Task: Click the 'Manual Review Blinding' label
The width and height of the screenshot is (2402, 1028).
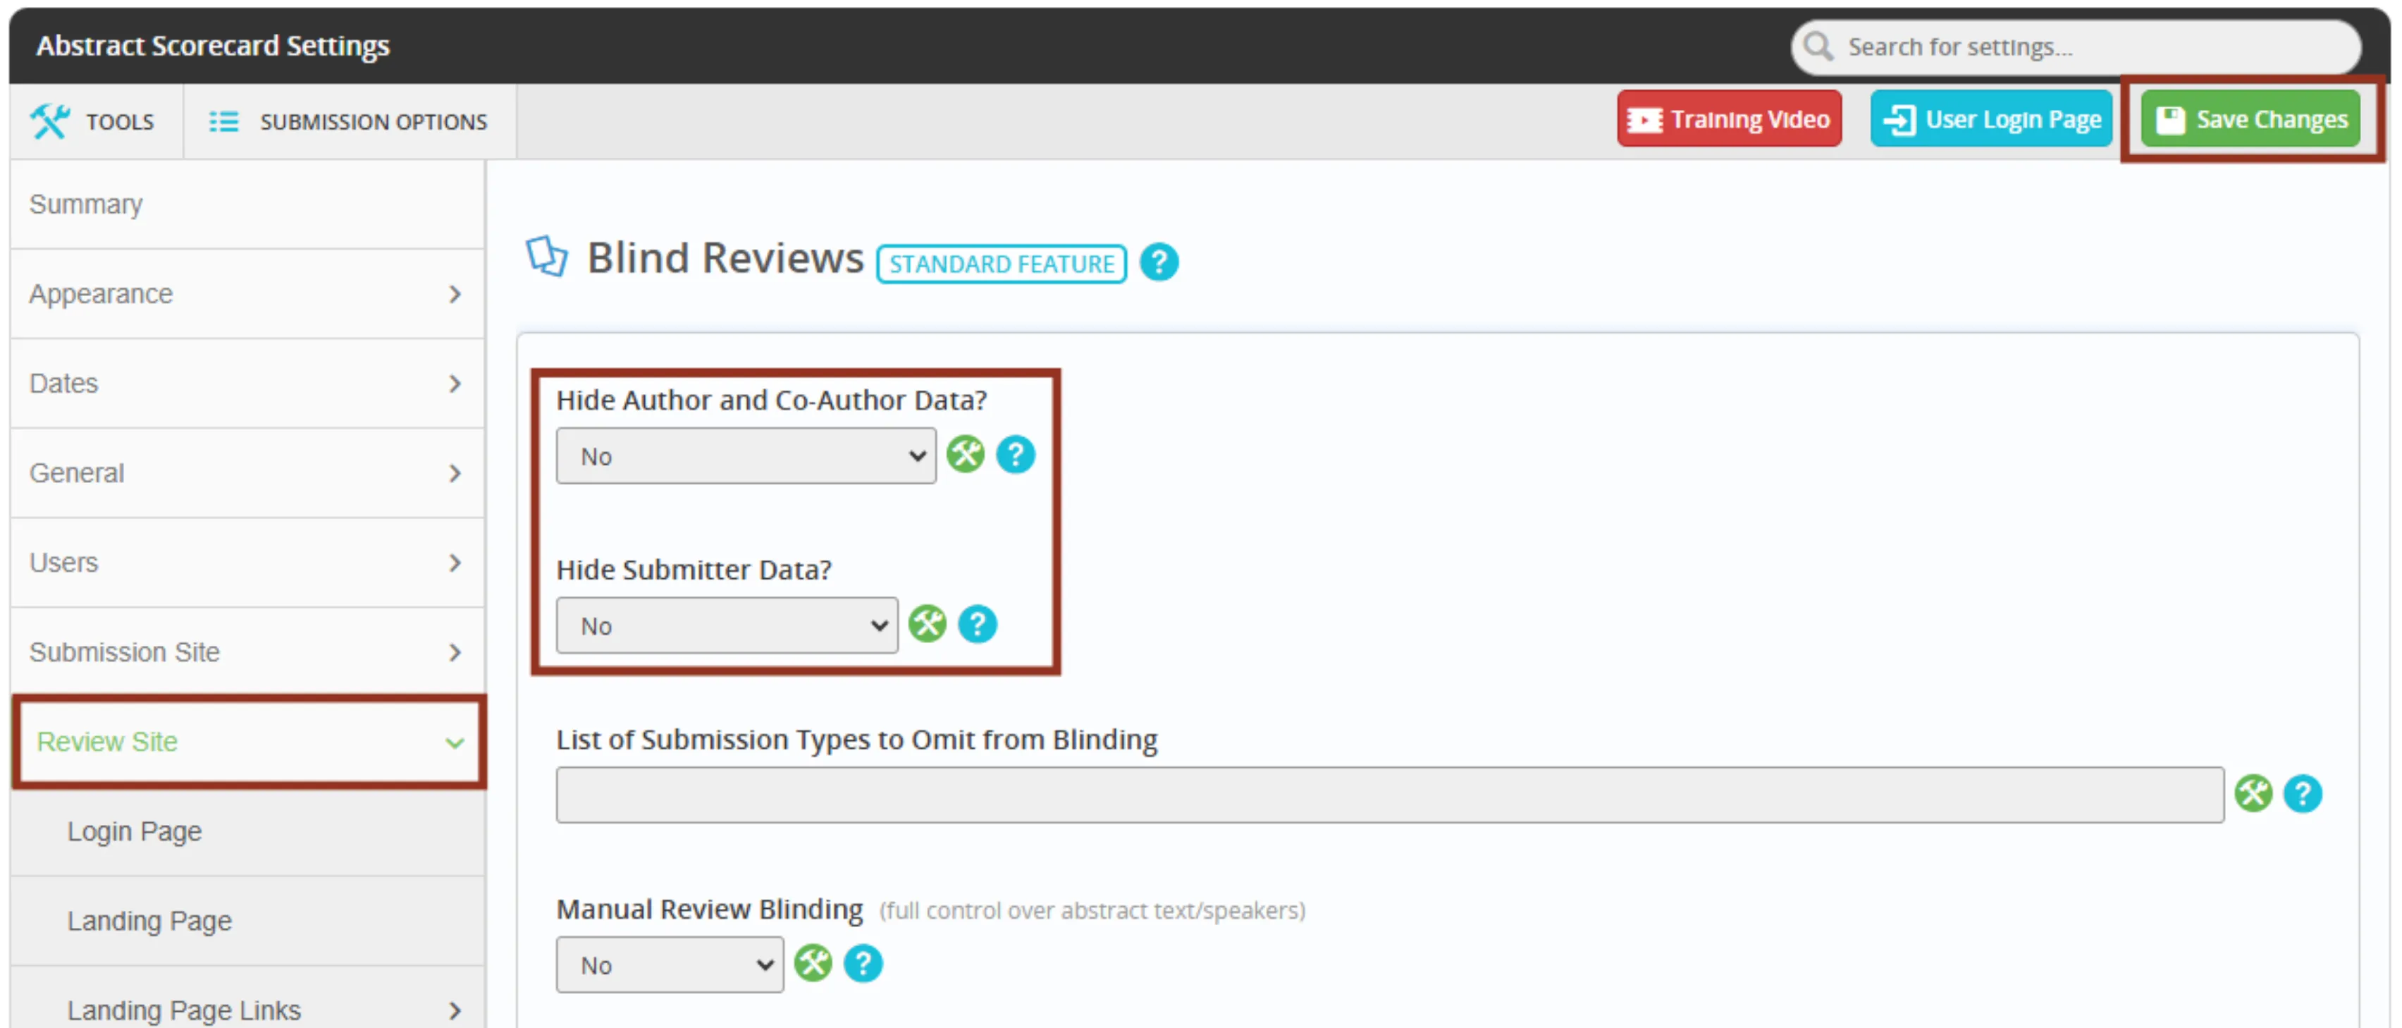Action: (x=710, y=910)
